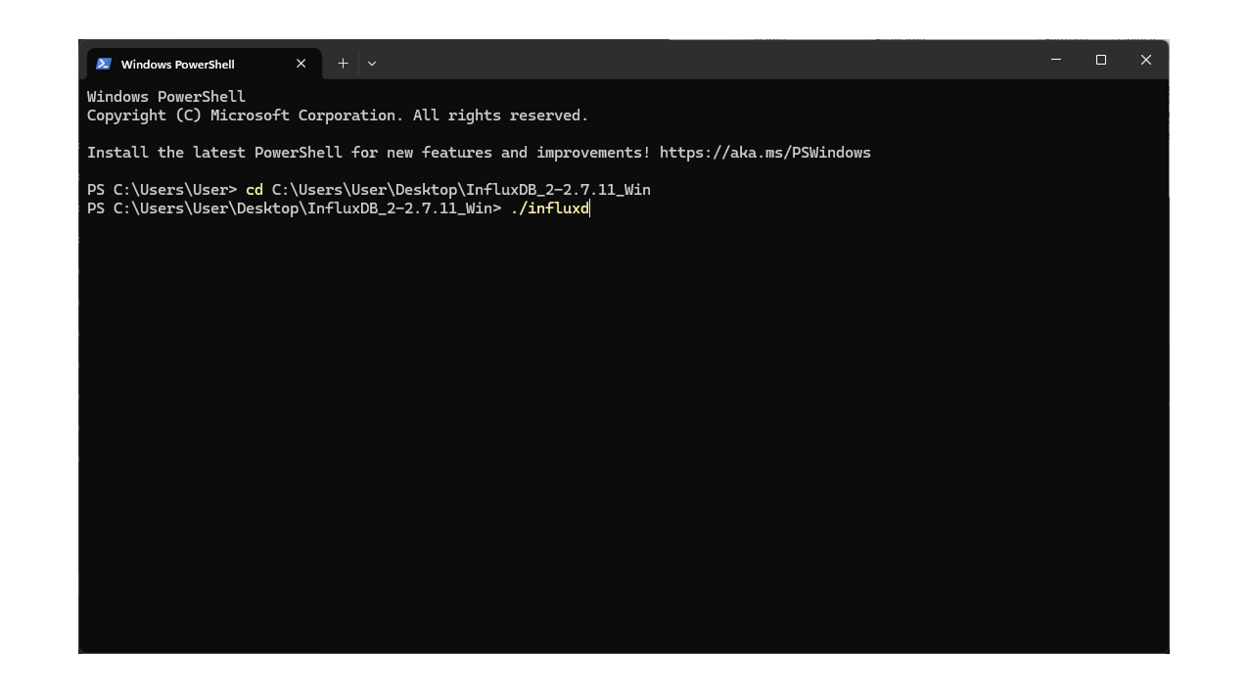Close the terminal window
The image size is (1248, 693).
point(1146,60)
